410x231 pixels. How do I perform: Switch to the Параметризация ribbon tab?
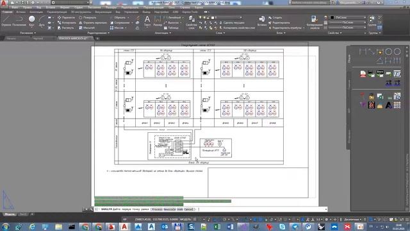(x=57, y=12)
